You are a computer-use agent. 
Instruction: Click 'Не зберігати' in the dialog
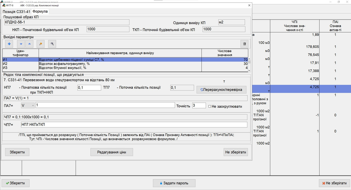coord(236,152)
